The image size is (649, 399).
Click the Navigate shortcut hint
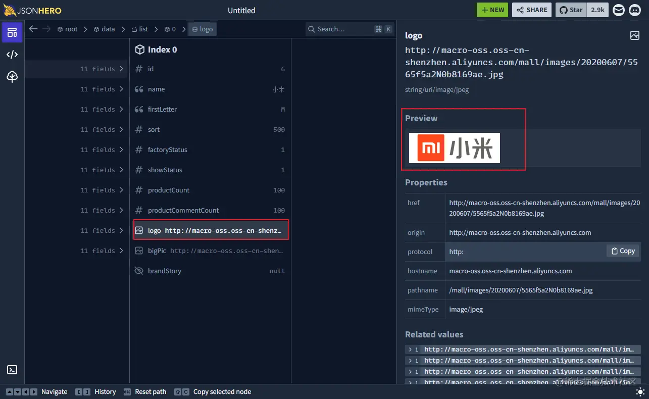click(x=36, y=391)
